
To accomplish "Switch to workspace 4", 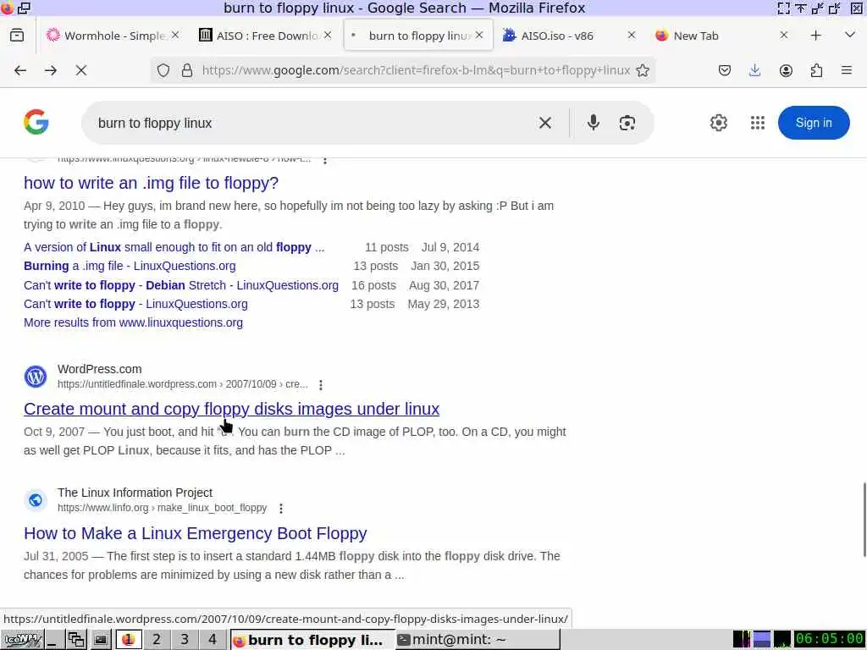I will pos(213,640).
